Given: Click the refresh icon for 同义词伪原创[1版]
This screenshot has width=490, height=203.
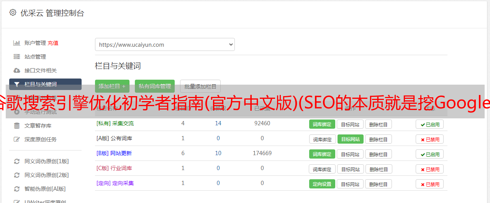Looking at the screenshot, I should click(x=16, y=161).
